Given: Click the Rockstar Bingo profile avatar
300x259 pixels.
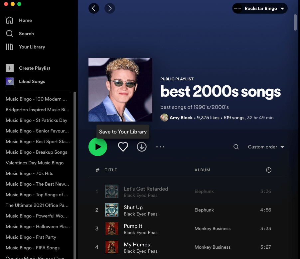Looking at the screenshot, I should tap(237, 8).
